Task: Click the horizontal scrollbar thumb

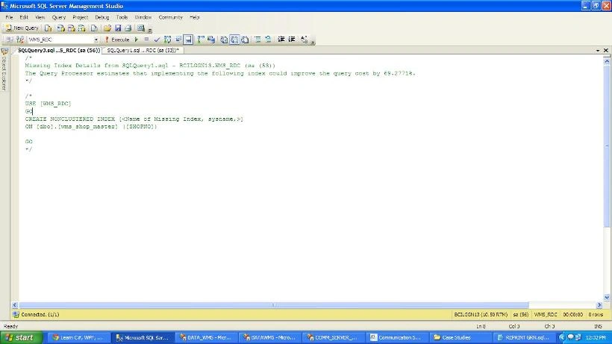Action: pyautogui.click(x=274, y=305)
